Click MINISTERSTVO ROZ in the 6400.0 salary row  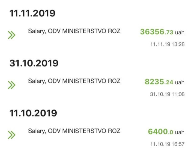[x=91, y=131]
